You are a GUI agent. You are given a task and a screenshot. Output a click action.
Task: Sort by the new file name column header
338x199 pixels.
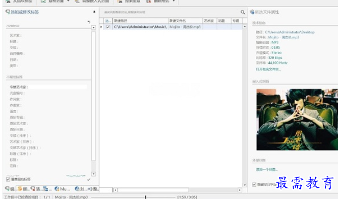click(185, 21)
